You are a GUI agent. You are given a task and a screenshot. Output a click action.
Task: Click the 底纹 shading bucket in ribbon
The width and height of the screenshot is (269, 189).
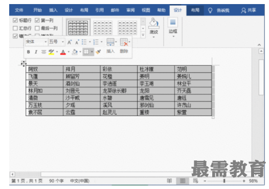tap(154, 23)
